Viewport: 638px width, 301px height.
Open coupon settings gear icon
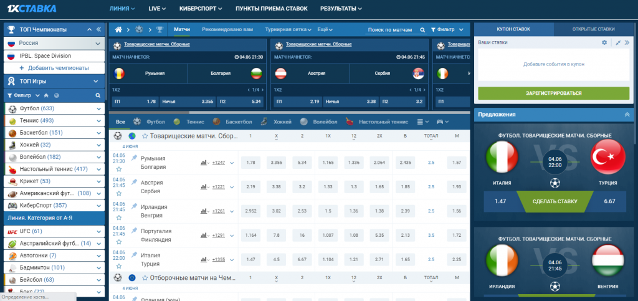coord(604,42)
